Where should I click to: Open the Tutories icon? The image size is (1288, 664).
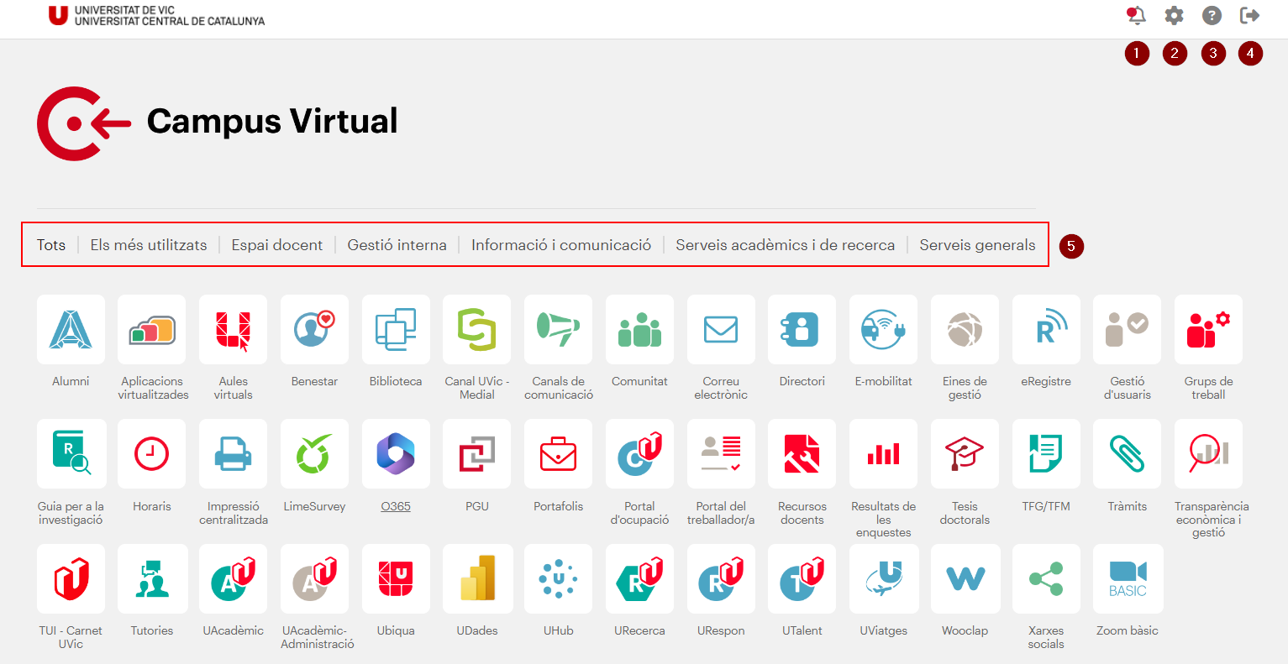[x=152, y=578]
